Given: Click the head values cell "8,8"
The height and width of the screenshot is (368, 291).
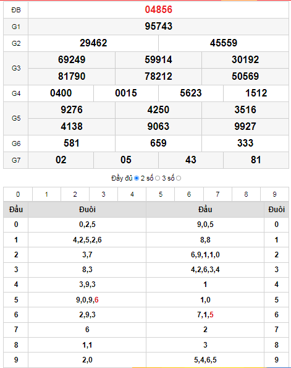Looking at the screenshot, I should [205, 240].
